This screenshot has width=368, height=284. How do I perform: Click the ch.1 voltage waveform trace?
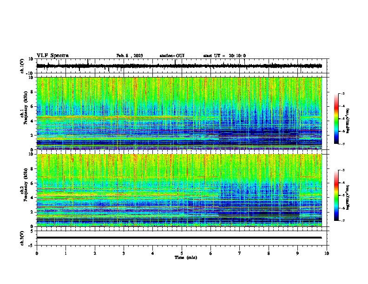(x=179, y=66)
